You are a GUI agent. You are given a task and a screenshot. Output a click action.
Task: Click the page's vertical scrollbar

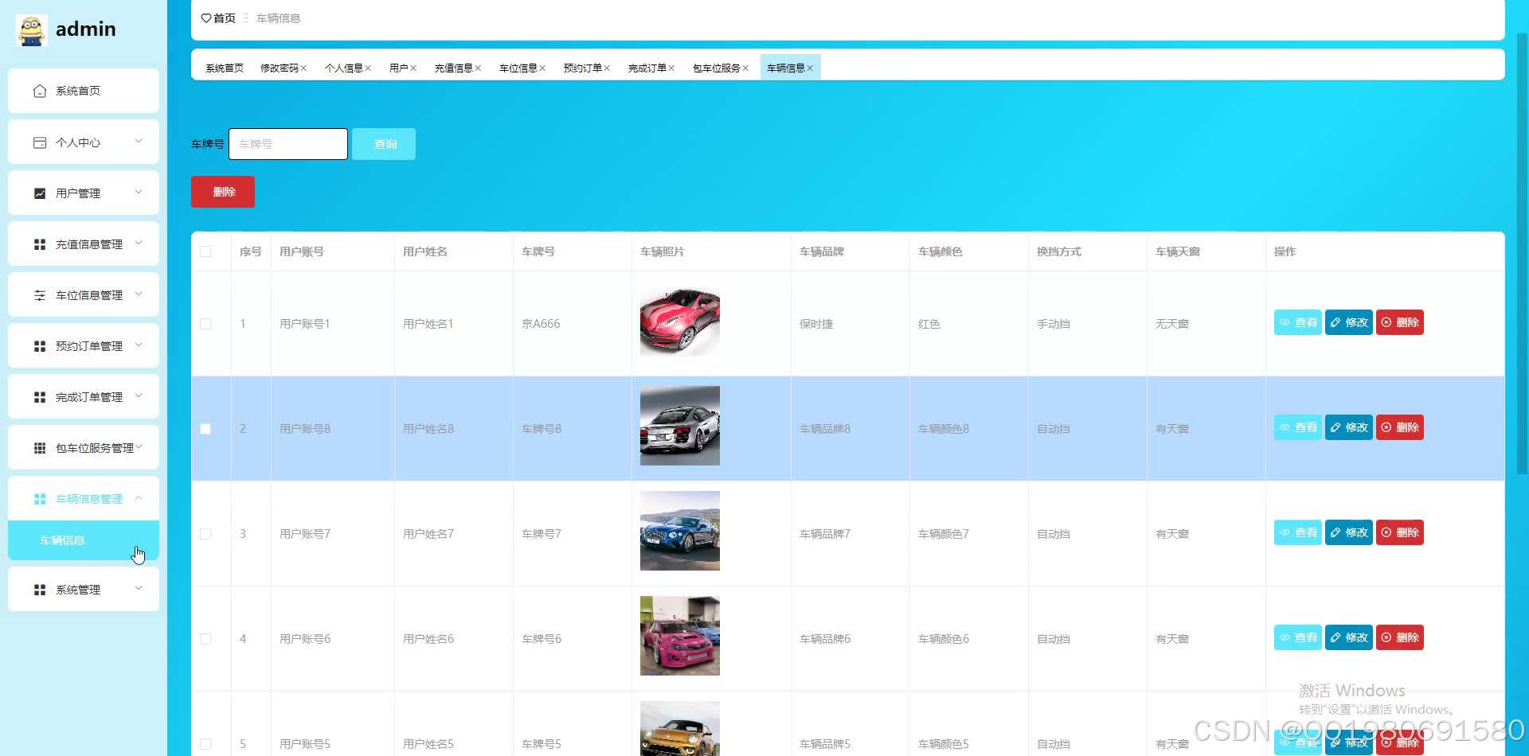pyautogui.click(x=1523, y=255)
